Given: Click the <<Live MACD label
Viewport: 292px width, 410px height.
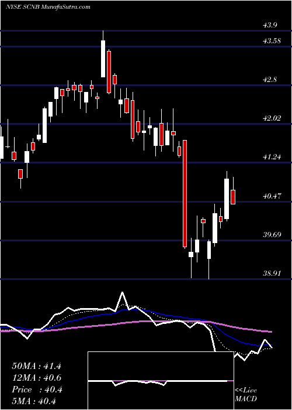Looking at the screenshot, I should click(246, 394).
